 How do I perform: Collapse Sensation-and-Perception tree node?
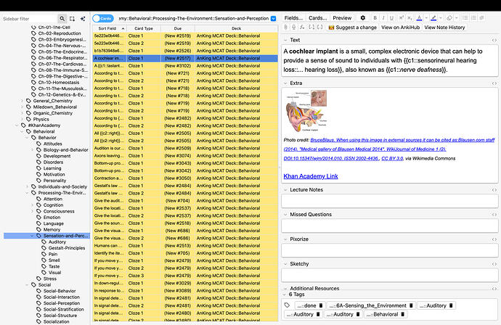32,236
